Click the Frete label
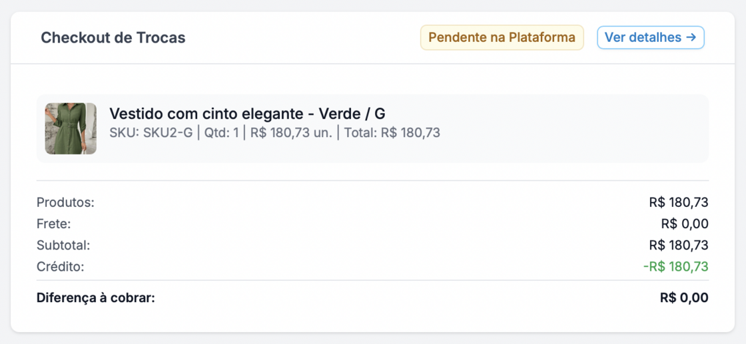Image resolution: width=746 pixels, height=344 pixels. (53, 224)
